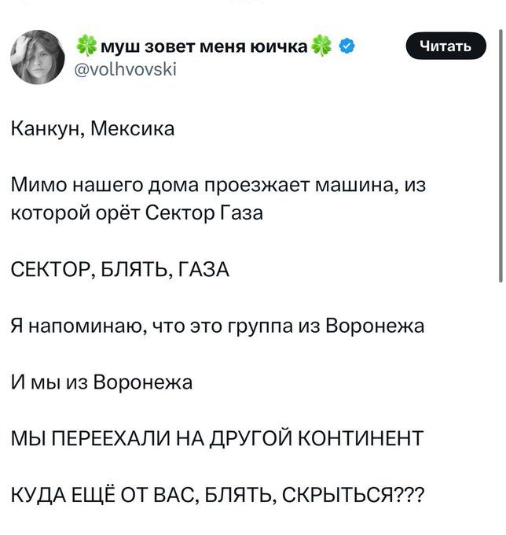Click the line И мы из Воронежа
Viewport: 506px width, 535px height.
tap(102, 384)
